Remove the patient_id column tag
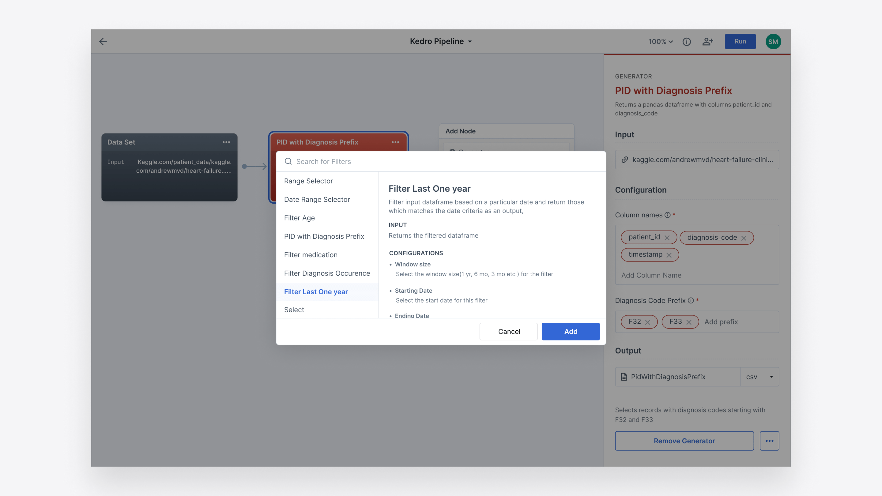Viewport: 882px width, 496px height. point(667,238)
